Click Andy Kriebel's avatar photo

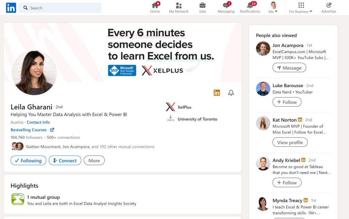263,163
